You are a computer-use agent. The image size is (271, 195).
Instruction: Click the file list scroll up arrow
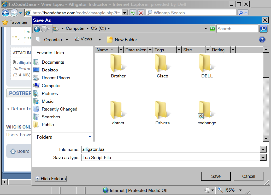(266, 50)
